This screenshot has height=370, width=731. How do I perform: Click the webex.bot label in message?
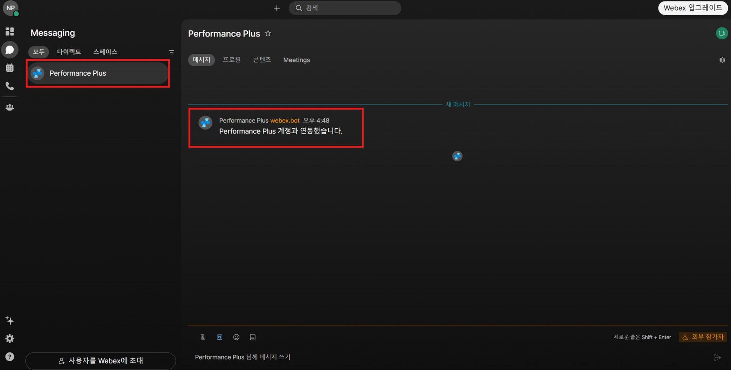285,121
